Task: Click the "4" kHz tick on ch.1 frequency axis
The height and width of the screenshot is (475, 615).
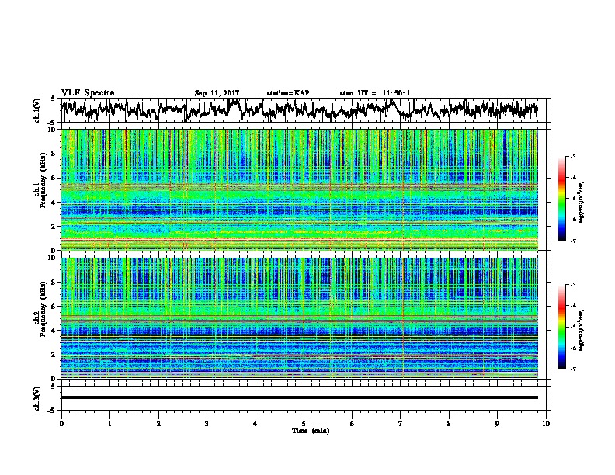Action: (54, 203)
